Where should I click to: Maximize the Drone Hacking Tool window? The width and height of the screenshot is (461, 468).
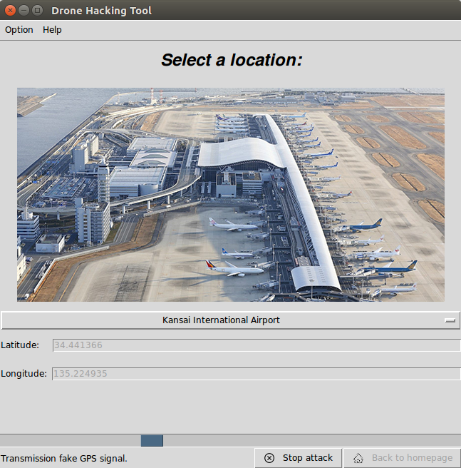pos(38,11)
